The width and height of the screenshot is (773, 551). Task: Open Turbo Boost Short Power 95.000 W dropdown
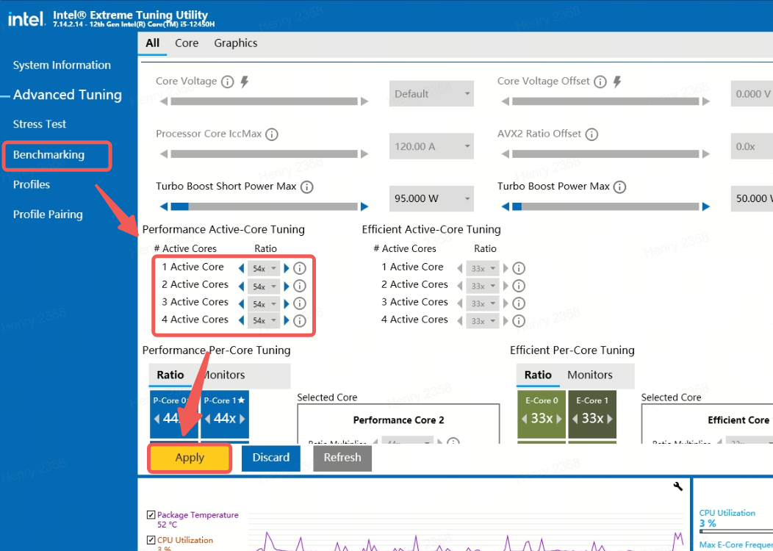pyautogui.click(x=431, y=198)
